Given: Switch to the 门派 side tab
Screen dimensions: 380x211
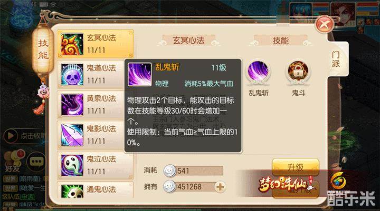Looking at the screenshot, I should [x=336, y=59].
